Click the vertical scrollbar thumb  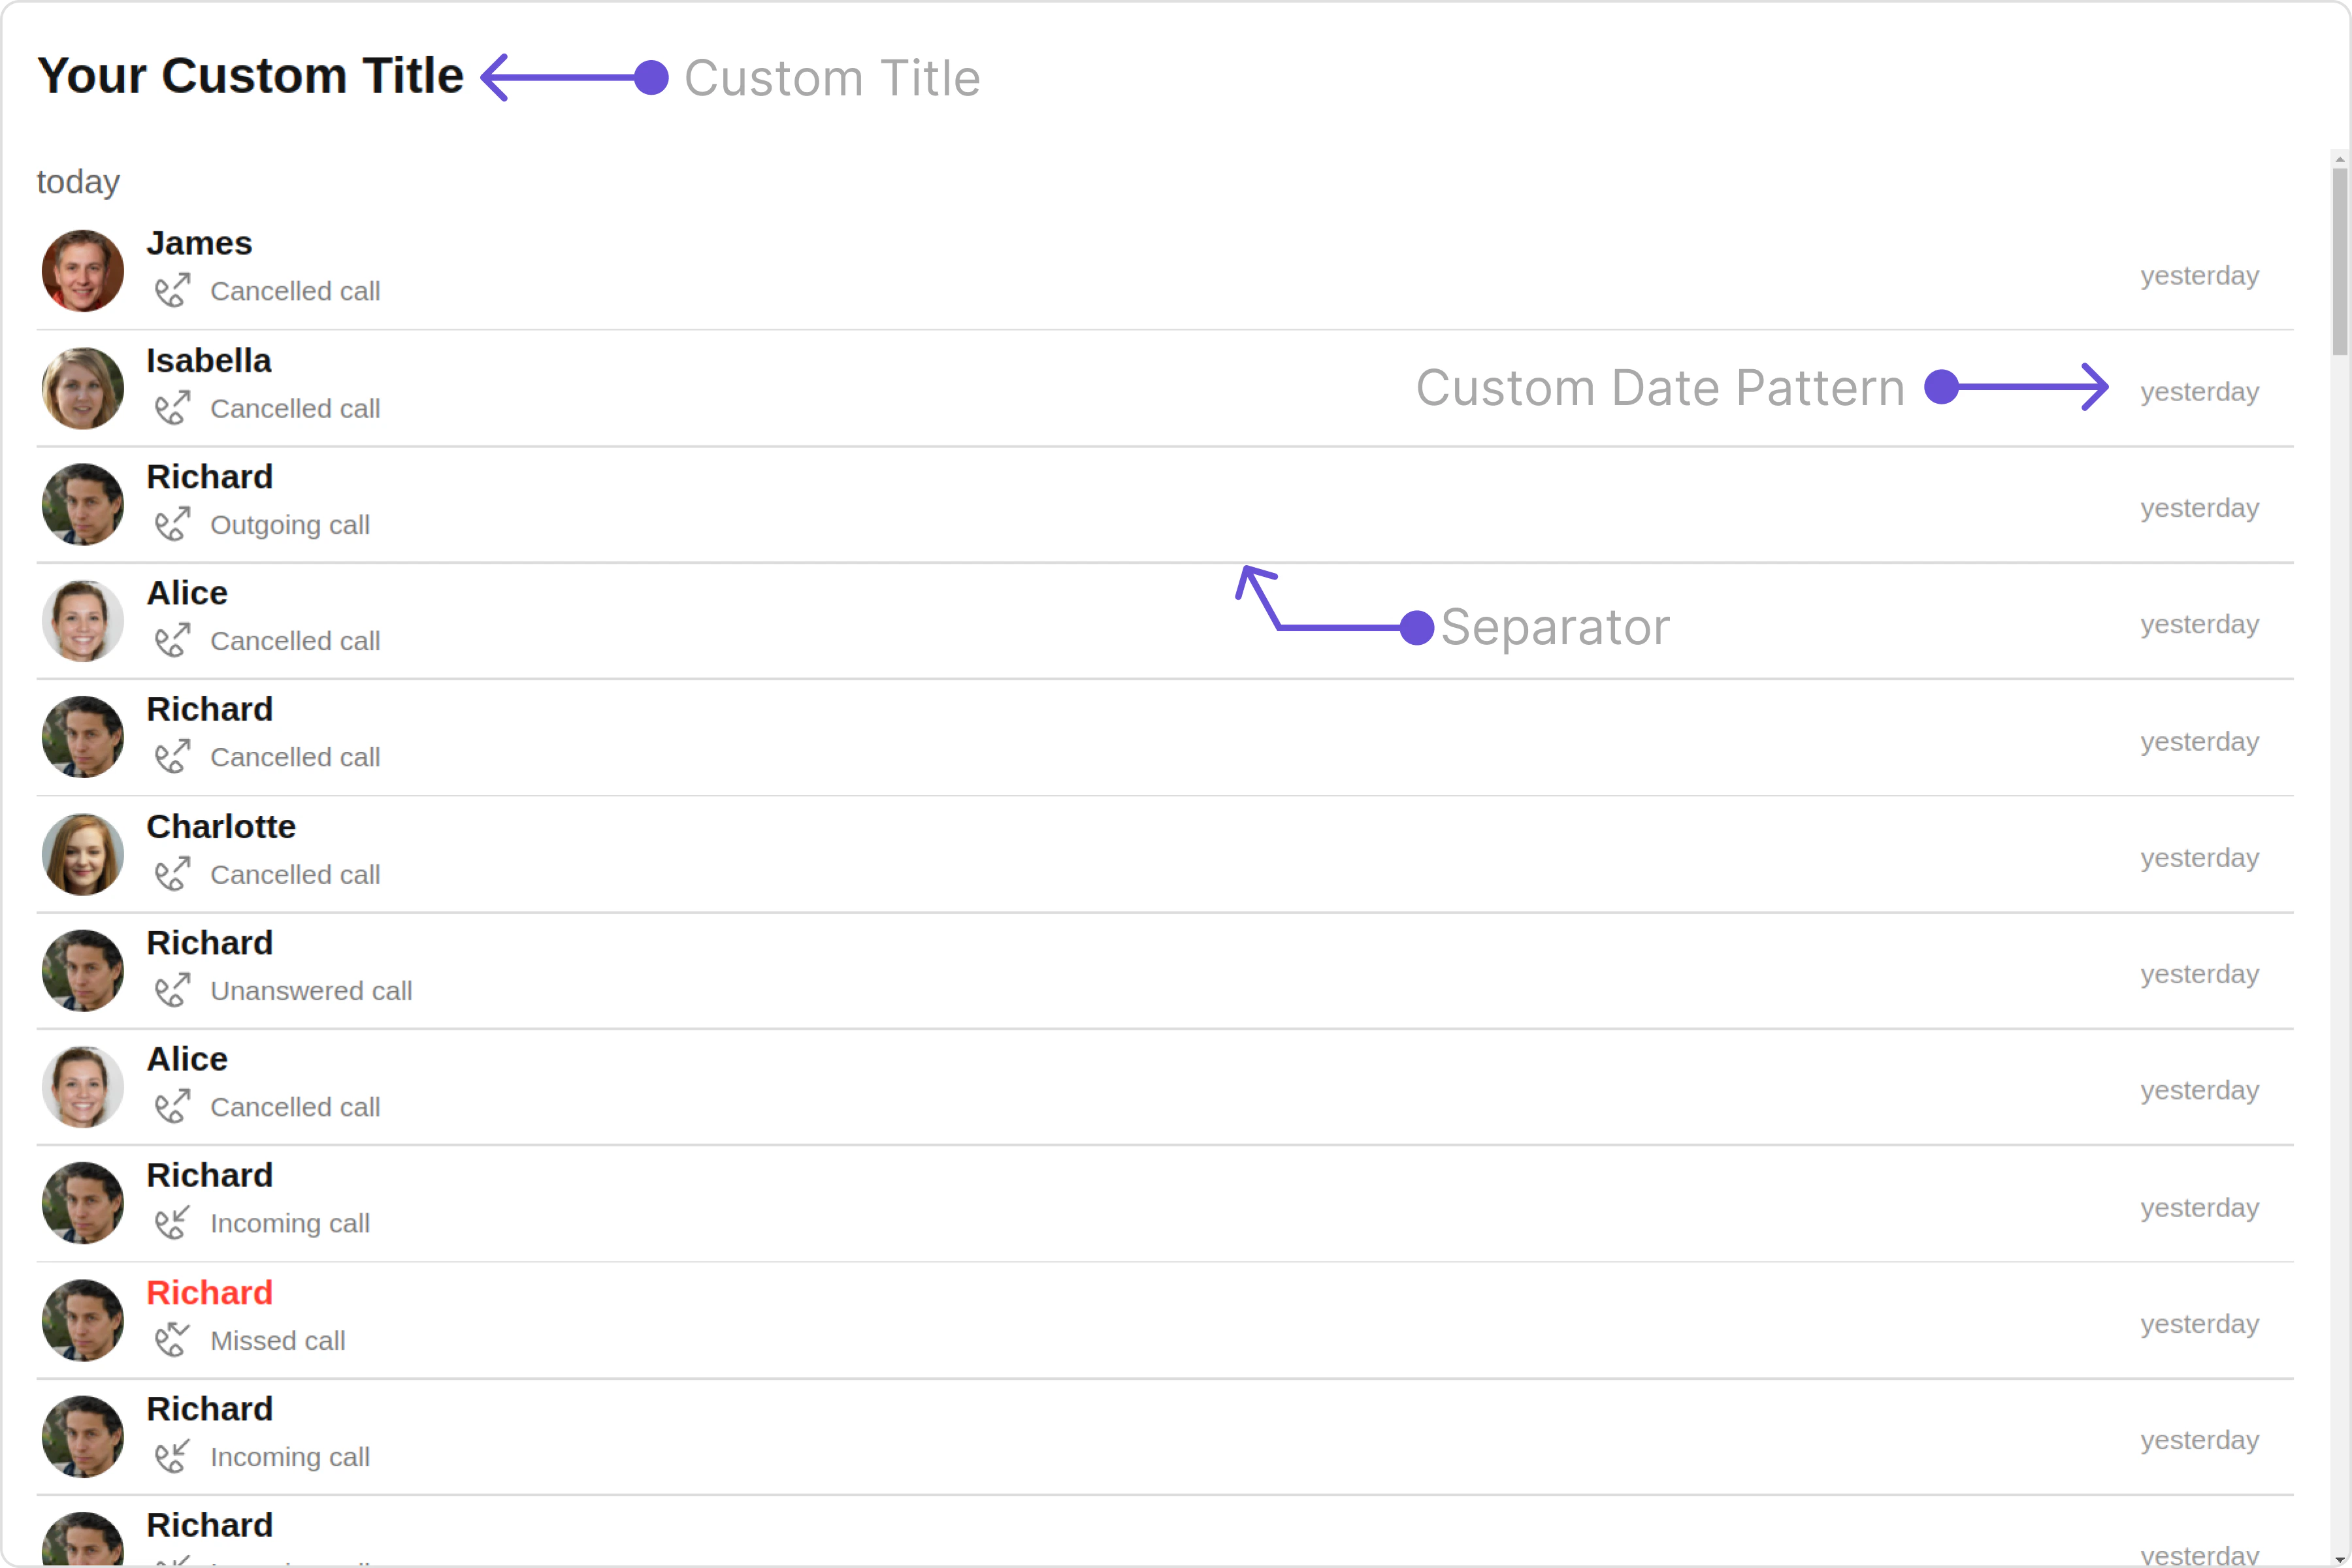tap(2340, 260)
